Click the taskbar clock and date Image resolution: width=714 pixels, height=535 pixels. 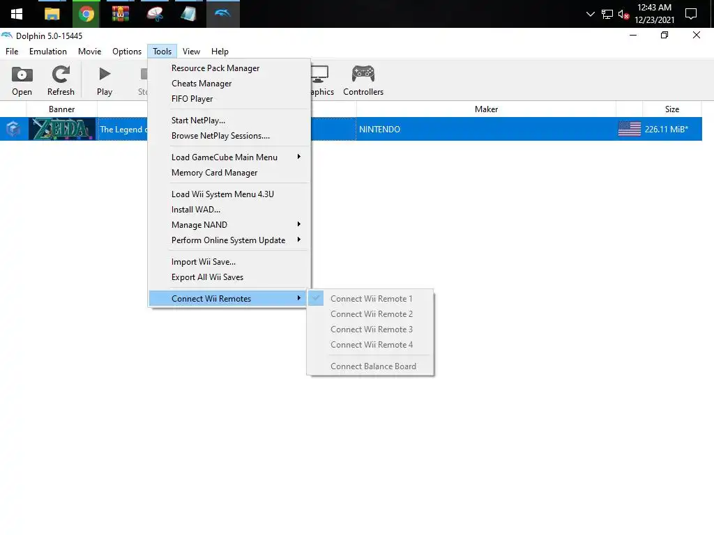pos(654,14)
